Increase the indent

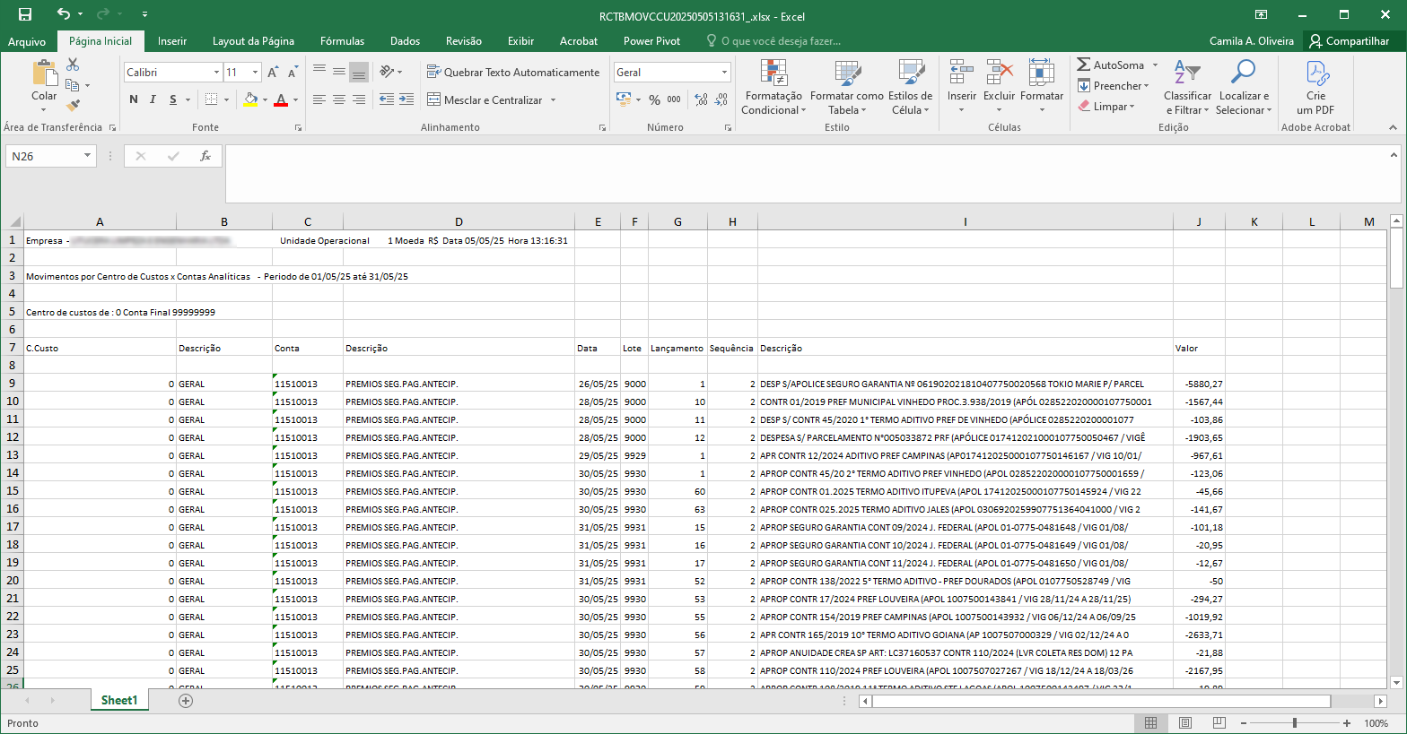pyautogui.click(x=406, y=99)
